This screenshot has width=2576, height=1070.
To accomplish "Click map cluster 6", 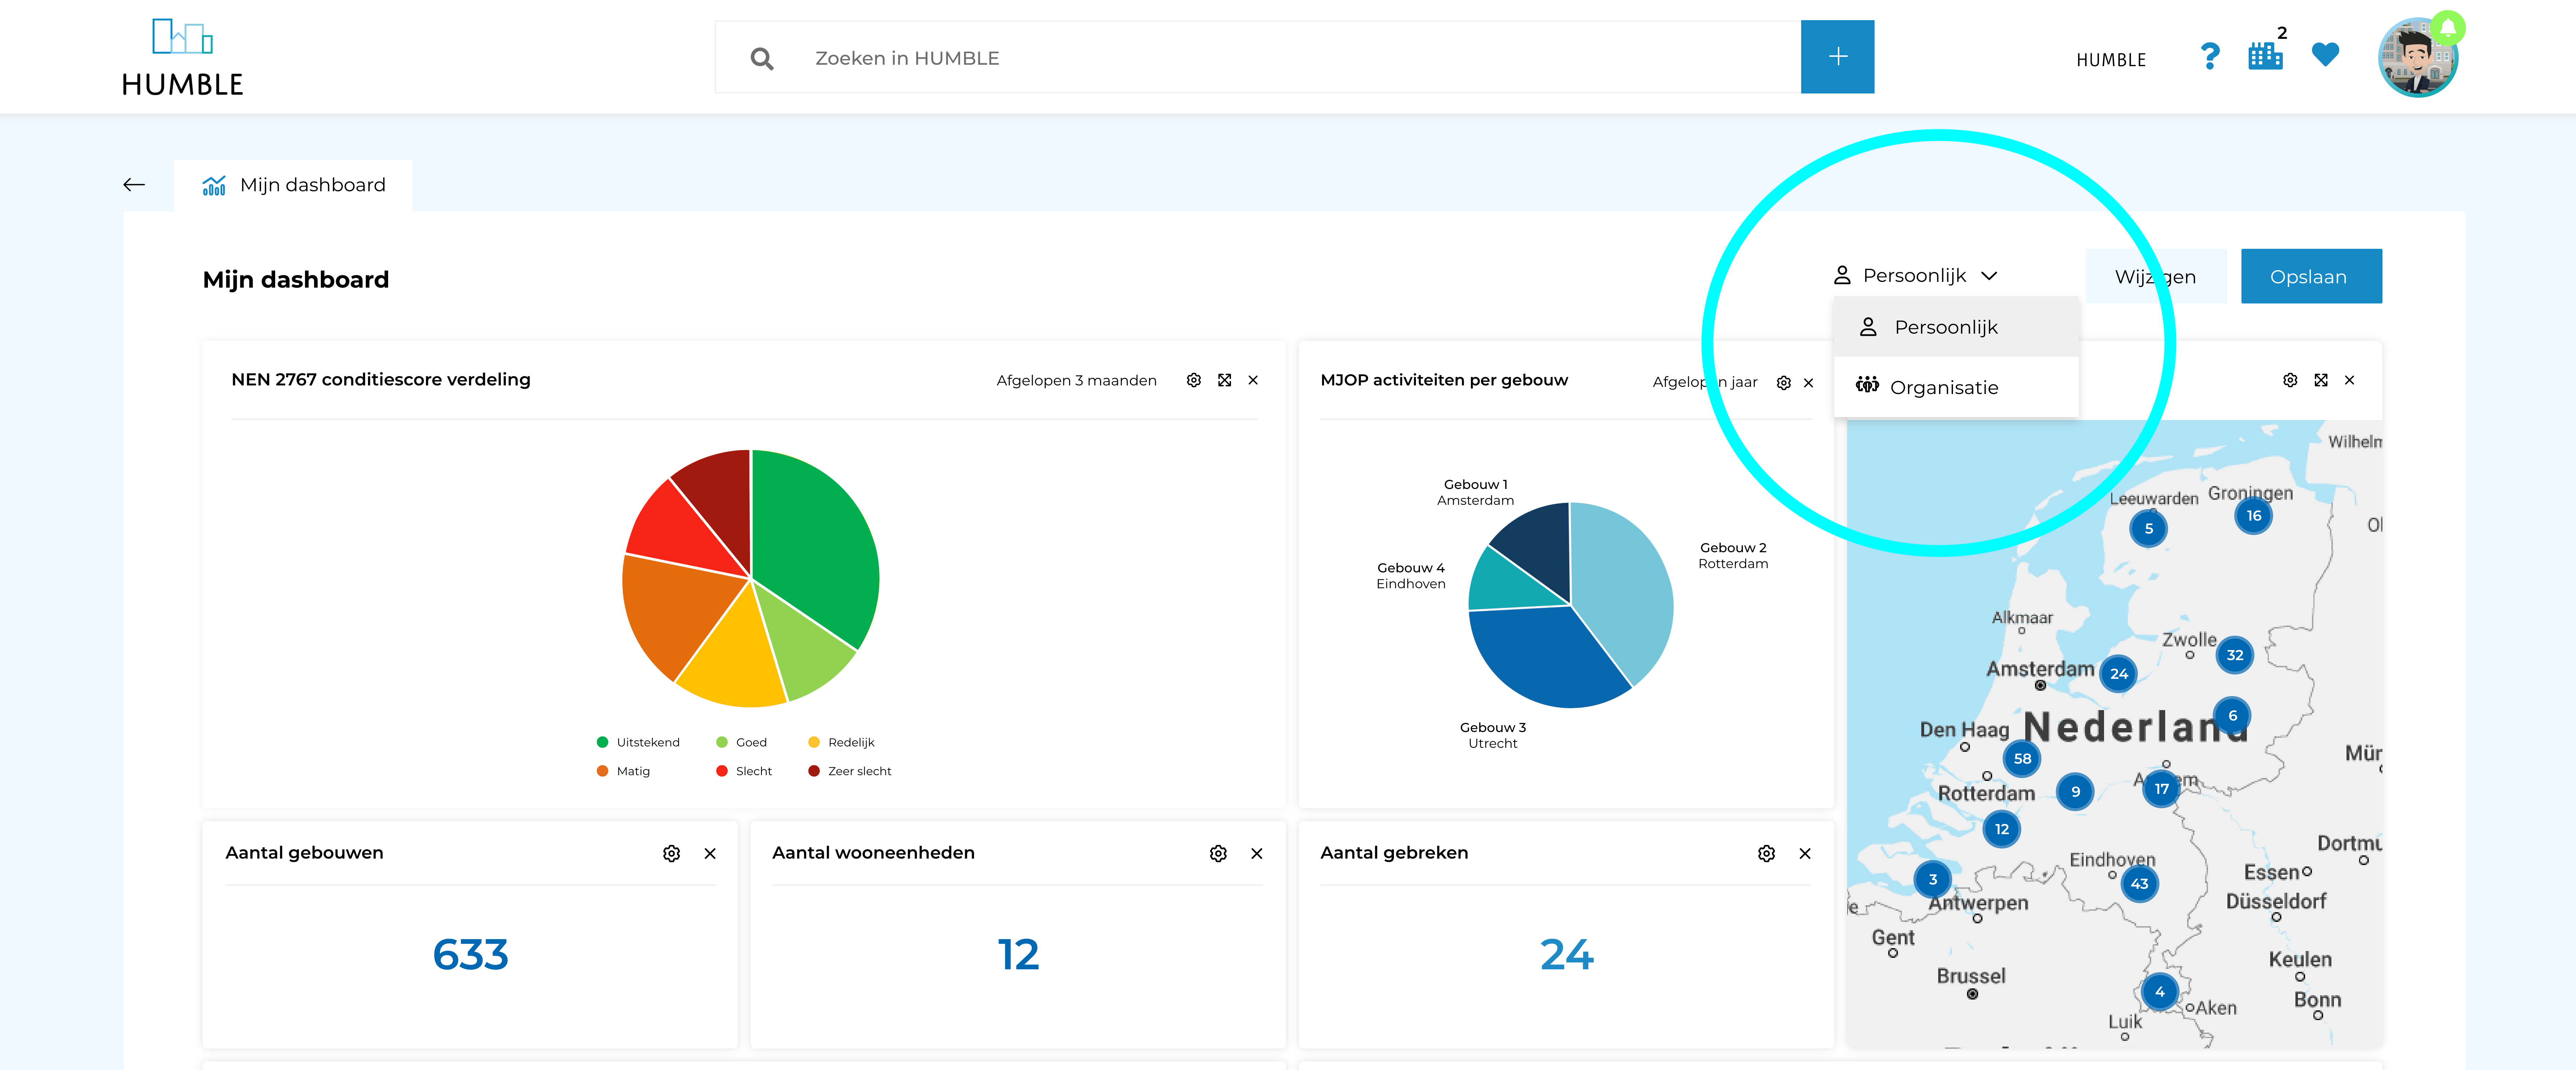I will click(x=2232, y=716).
